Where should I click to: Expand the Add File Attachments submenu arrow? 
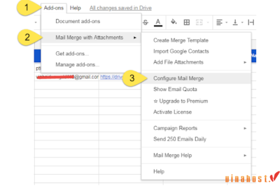click(x=245, y=62)
